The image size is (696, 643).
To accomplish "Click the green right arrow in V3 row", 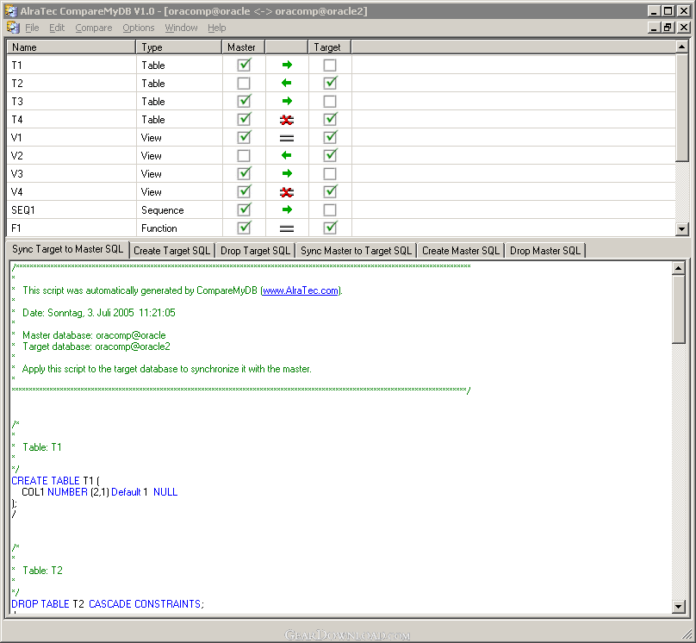I will click(287, 173).
